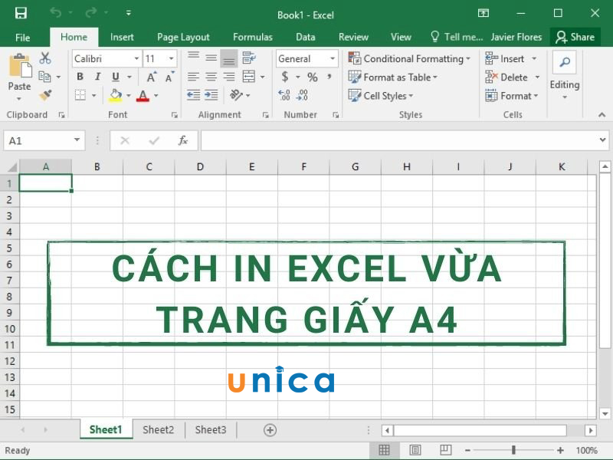Toggle Italic formatting
Image resolution: width=613 pixels, height=460 pixels.
coord(97,77)
